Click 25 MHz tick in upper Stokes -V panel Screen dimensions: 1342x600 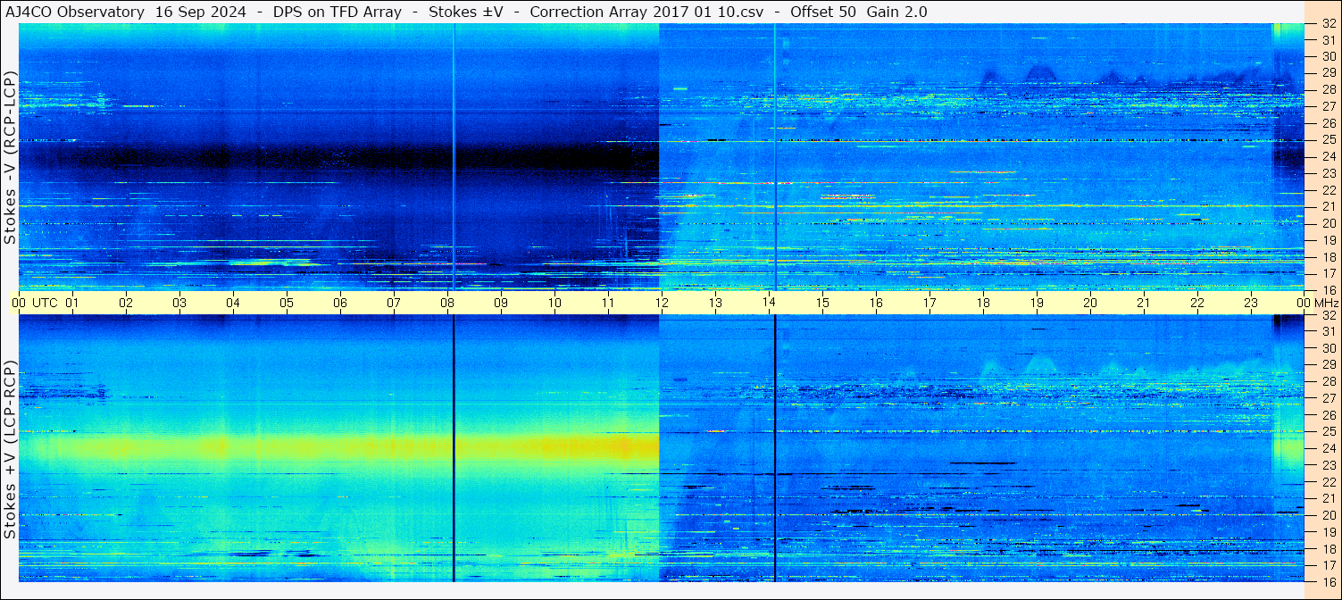tap(1328, 140)
